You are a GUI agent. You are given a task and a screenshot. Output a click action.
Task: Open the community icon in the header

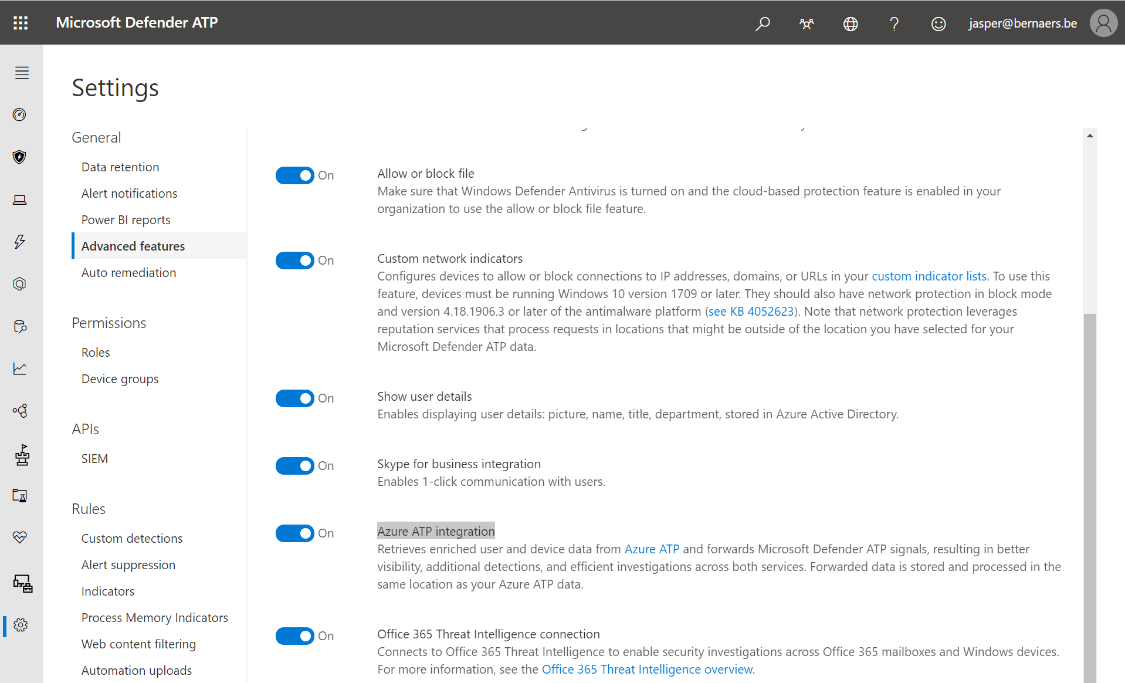[806, 23]
